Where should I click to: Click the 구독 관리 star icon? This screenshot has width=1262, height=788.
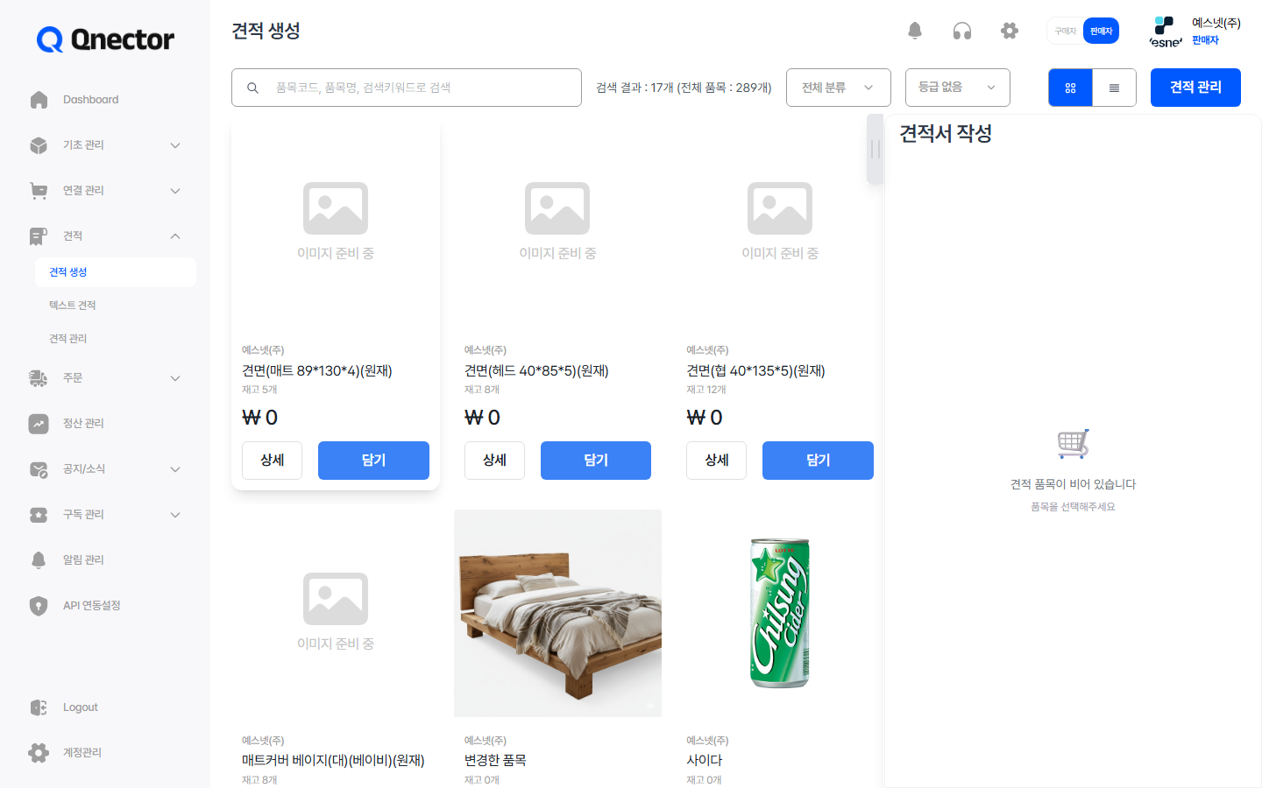pyautogui.click(x=39, y=515)
